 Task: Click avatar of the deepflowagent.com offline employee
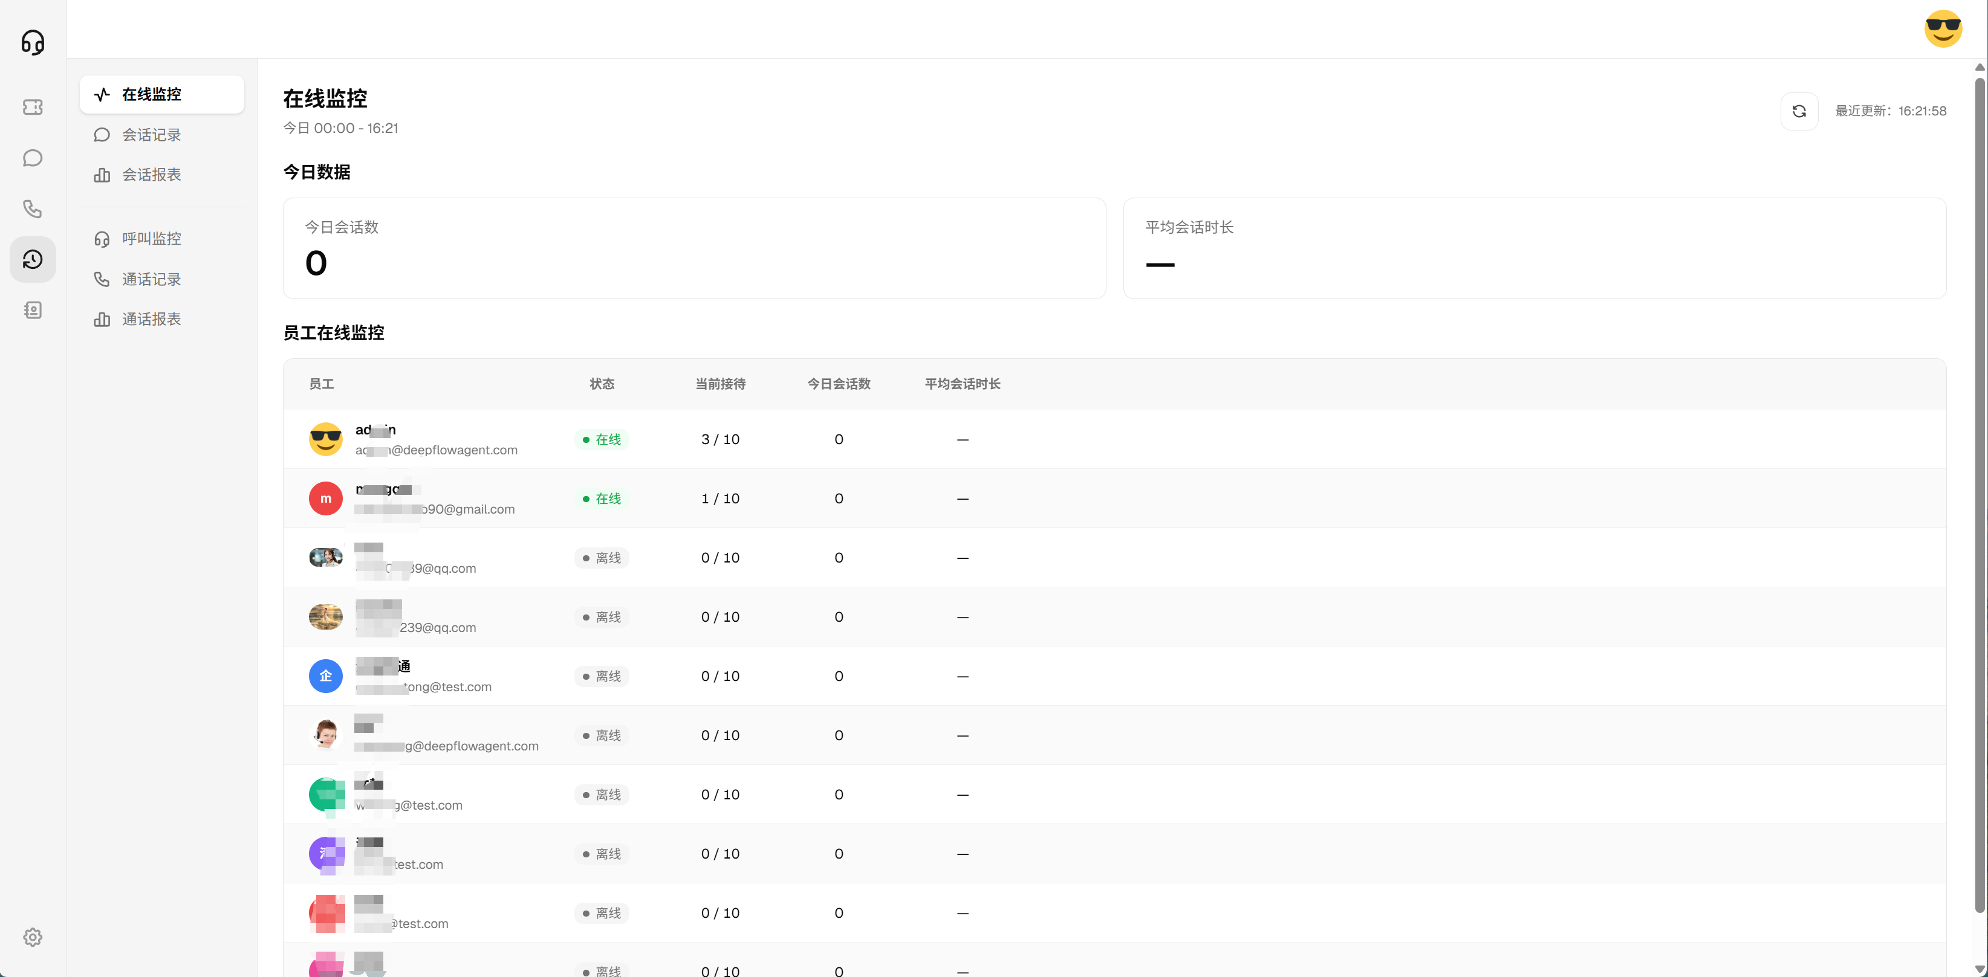coord(326,735)
